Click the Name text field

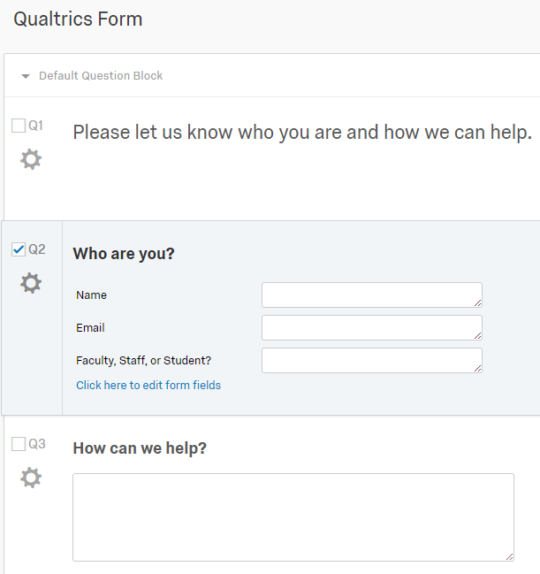click(x=371, y=295)
